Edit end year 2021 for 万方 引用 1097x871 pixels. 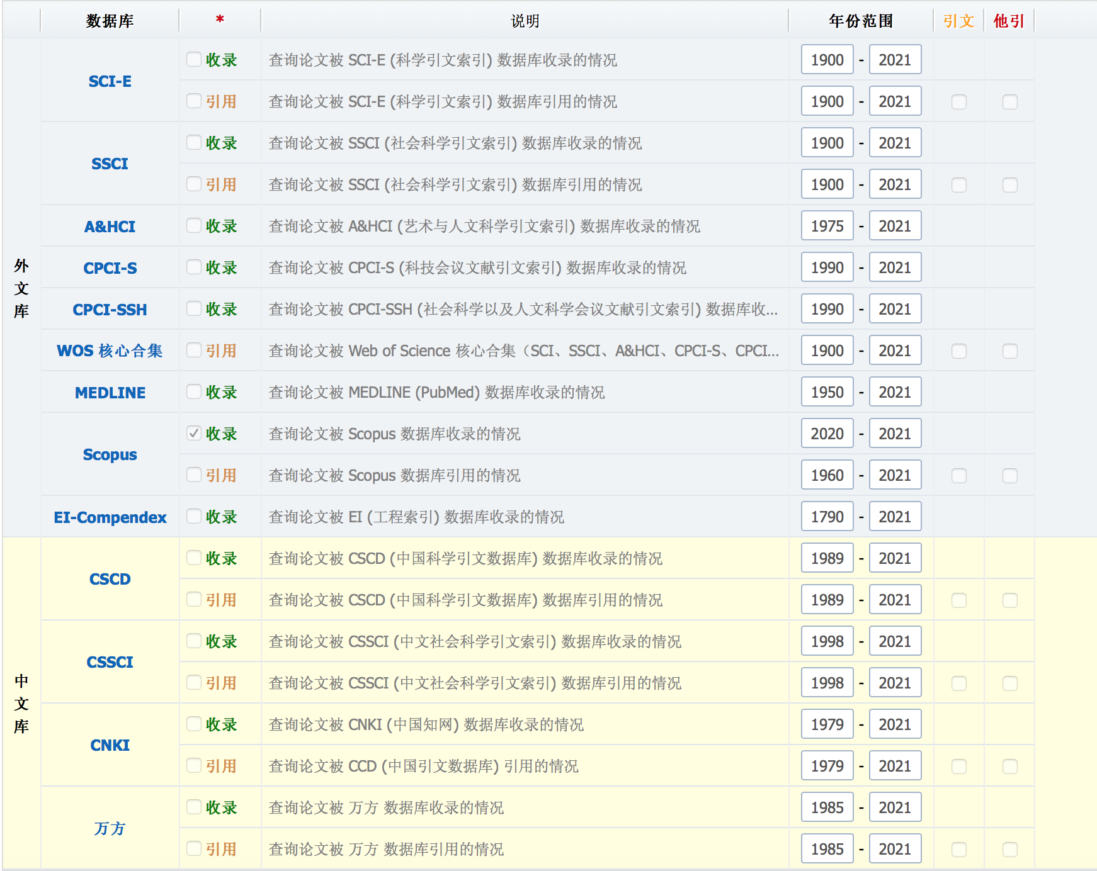click(x=895, y=849)
